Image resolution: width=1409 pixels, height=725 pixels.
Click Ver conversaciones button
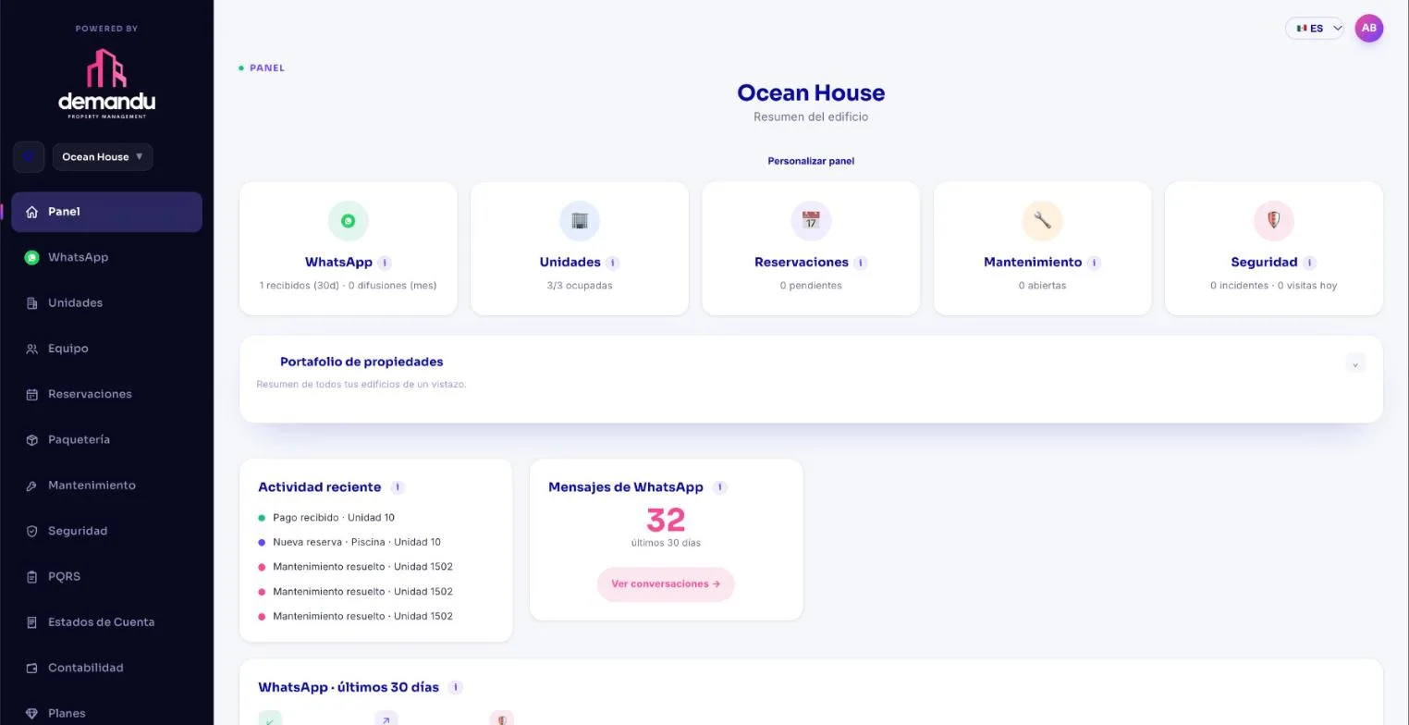(666, 584)
